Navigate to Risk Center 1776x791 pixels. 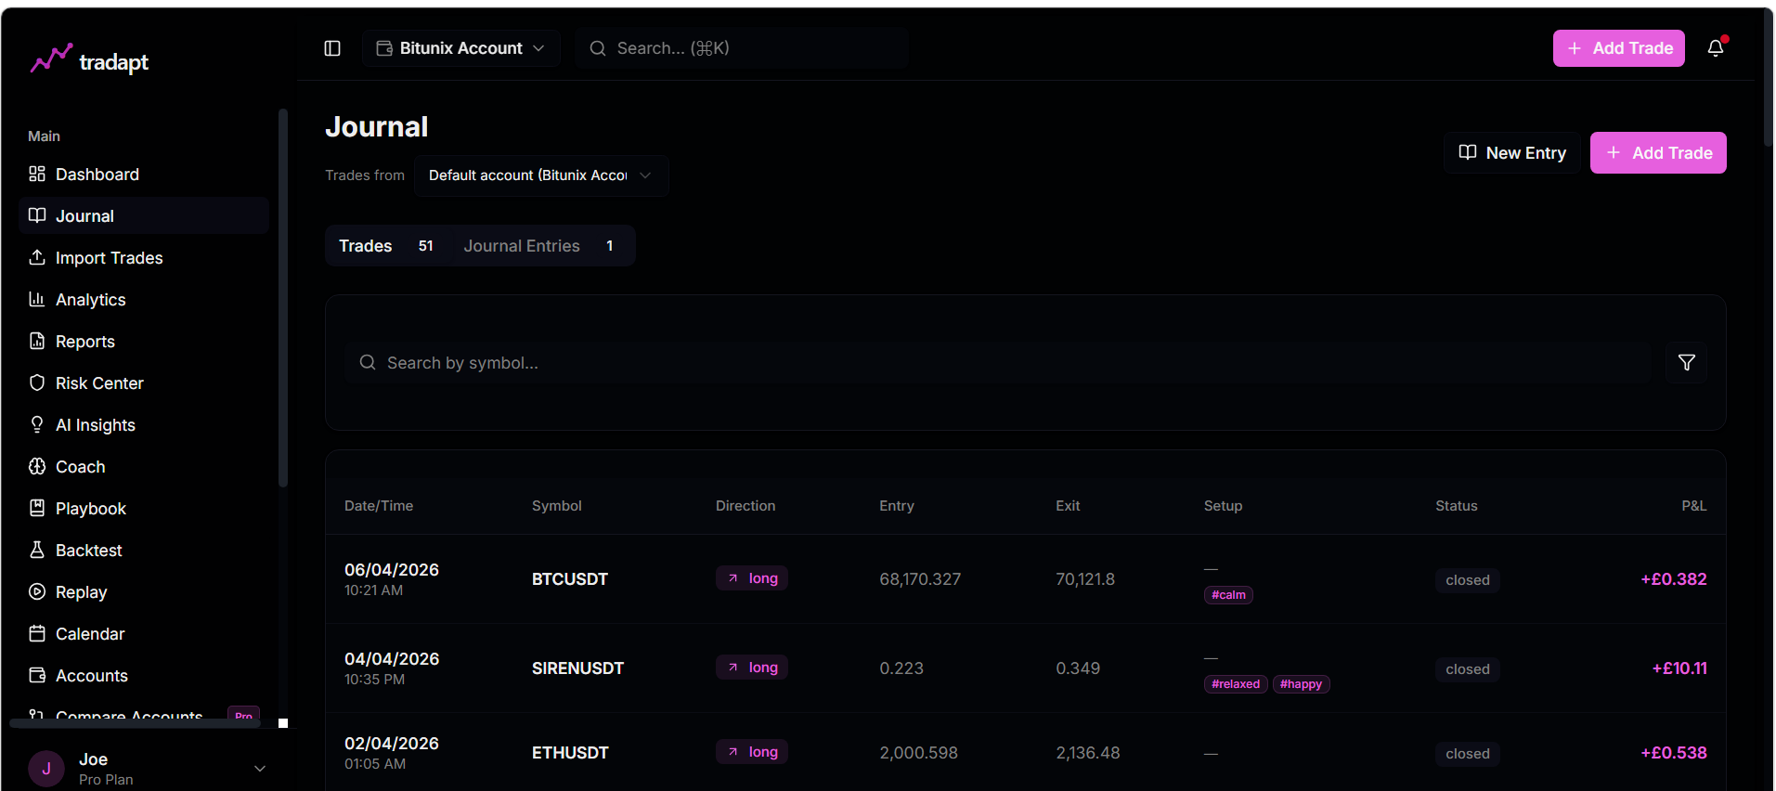point(144,383)
